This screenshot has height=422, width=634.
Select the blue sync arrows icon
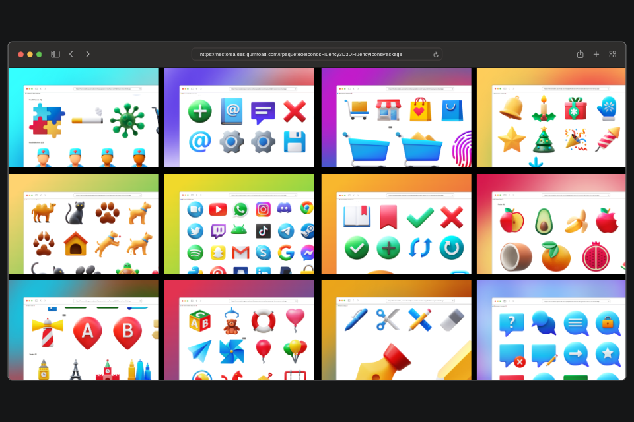pyautogui.click(x=420, y=247)
